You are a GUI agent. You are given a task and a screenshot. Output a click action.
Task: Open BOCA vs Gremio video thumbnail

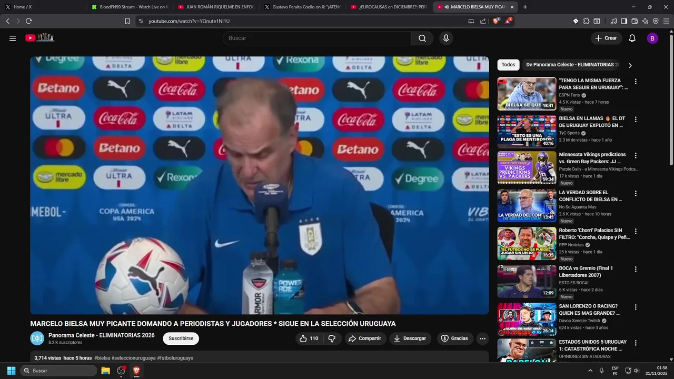point(527,282)
